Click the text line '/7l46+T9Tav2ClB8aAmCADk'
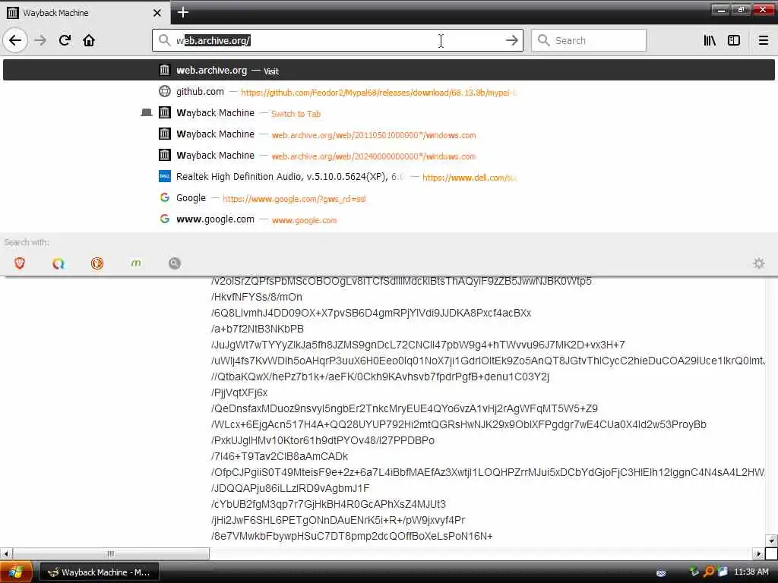778x583 pixels. (280, 456)
